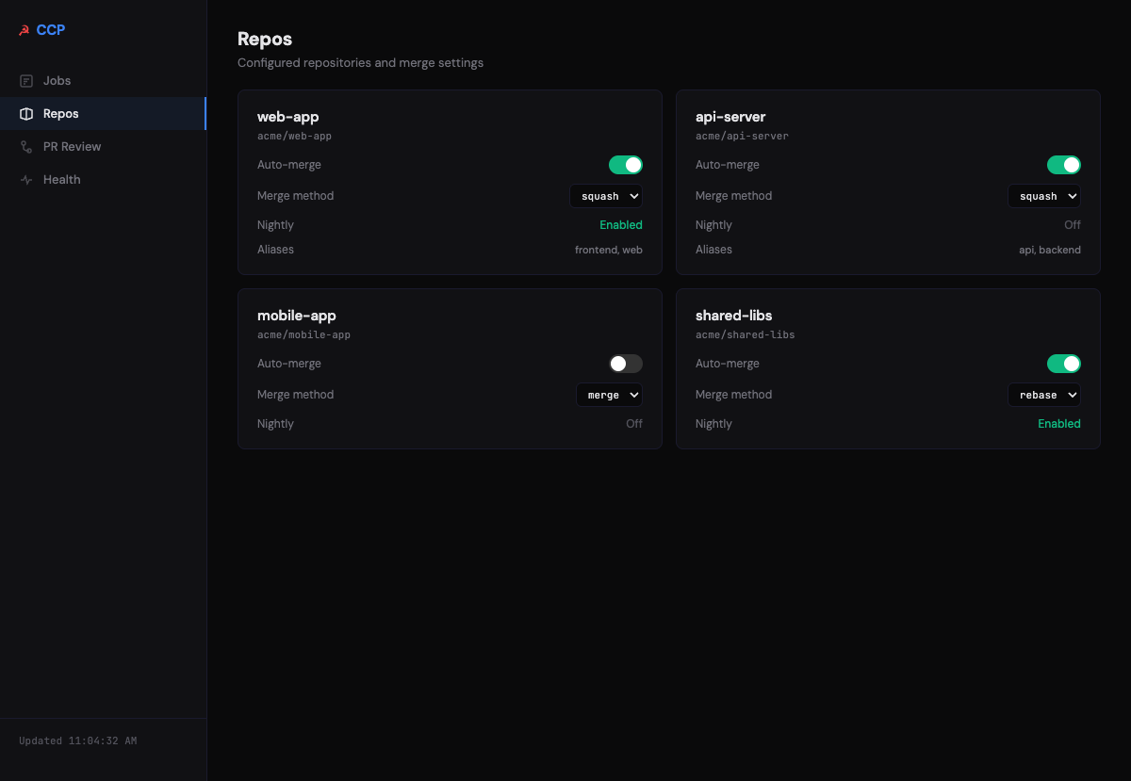The width and height of the screenshot is (1131, 781).
Task: Change mobile-app merge method dropdown
Action: (x=609, y=395)
